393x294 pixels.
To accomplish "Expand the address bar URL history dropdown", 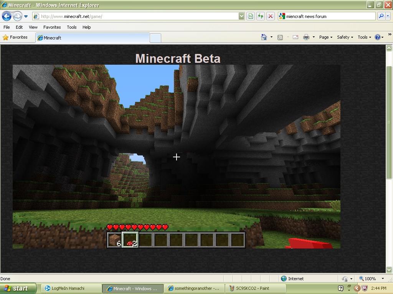I will (x=241, y=16).
